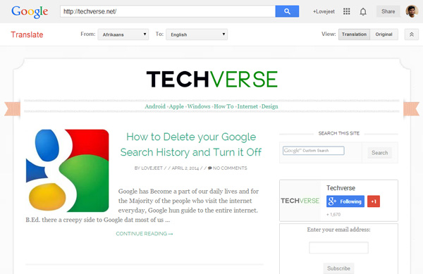
Task: Click the +Lovejeet link
Action: [324, 11]
